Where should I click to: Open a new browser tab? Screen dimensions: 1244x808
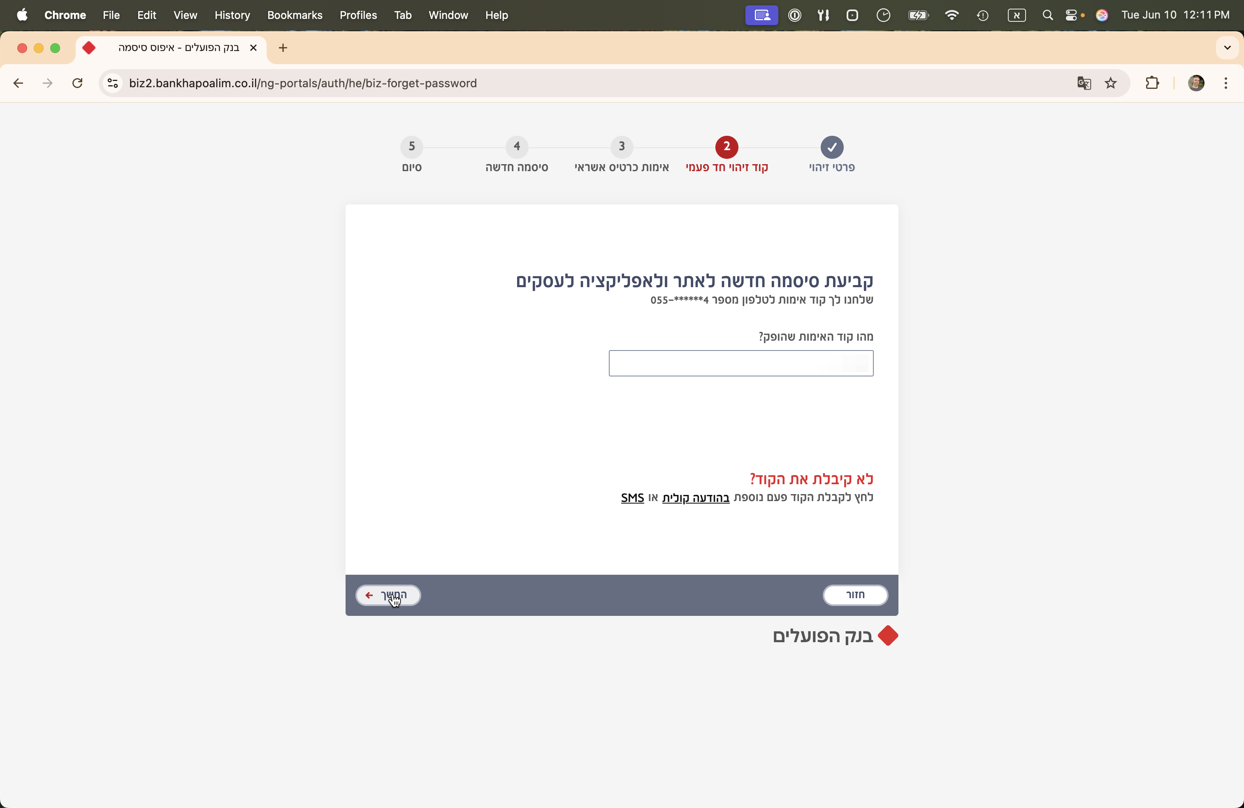point(283,48)
